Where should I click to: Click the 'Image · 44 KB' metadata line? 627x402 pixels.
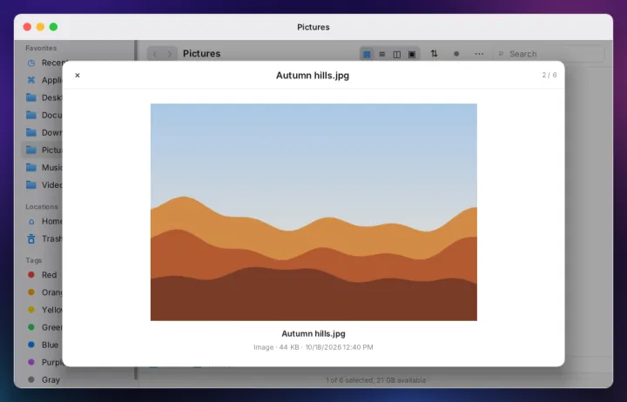313,347
